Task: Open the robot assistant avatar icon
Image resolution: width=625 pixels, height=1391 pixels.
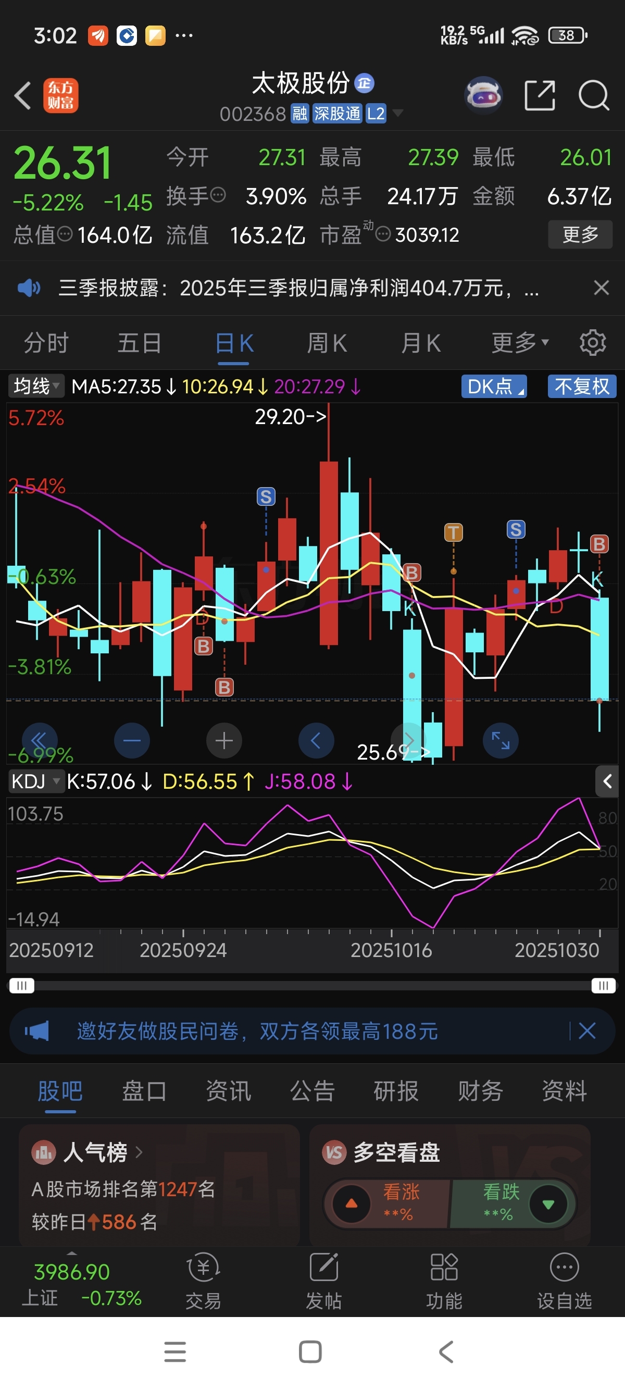Action: tap(483, 95)
